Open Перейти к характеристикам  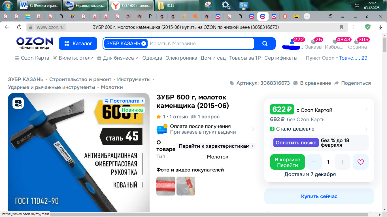pyautogui.click(x=214, y=146)
